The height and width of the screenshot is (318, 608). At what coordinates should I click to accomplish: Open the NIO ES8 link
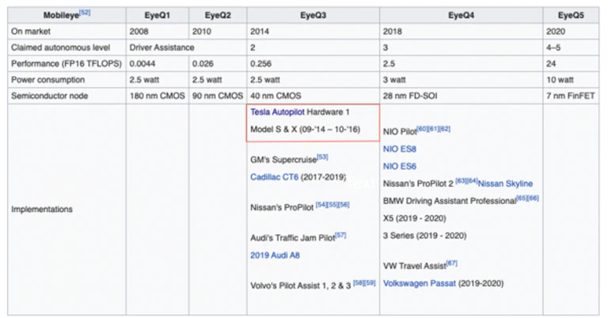[399, 150]
